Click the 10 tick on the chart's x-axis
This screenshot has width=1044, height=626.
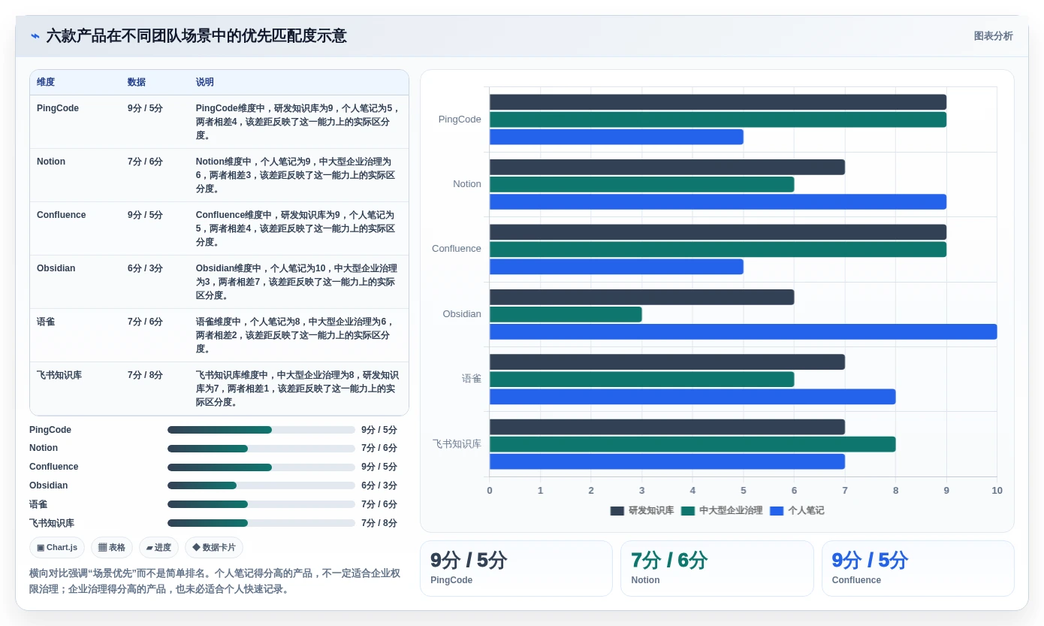pyautogui.click(x=997, y=491)
